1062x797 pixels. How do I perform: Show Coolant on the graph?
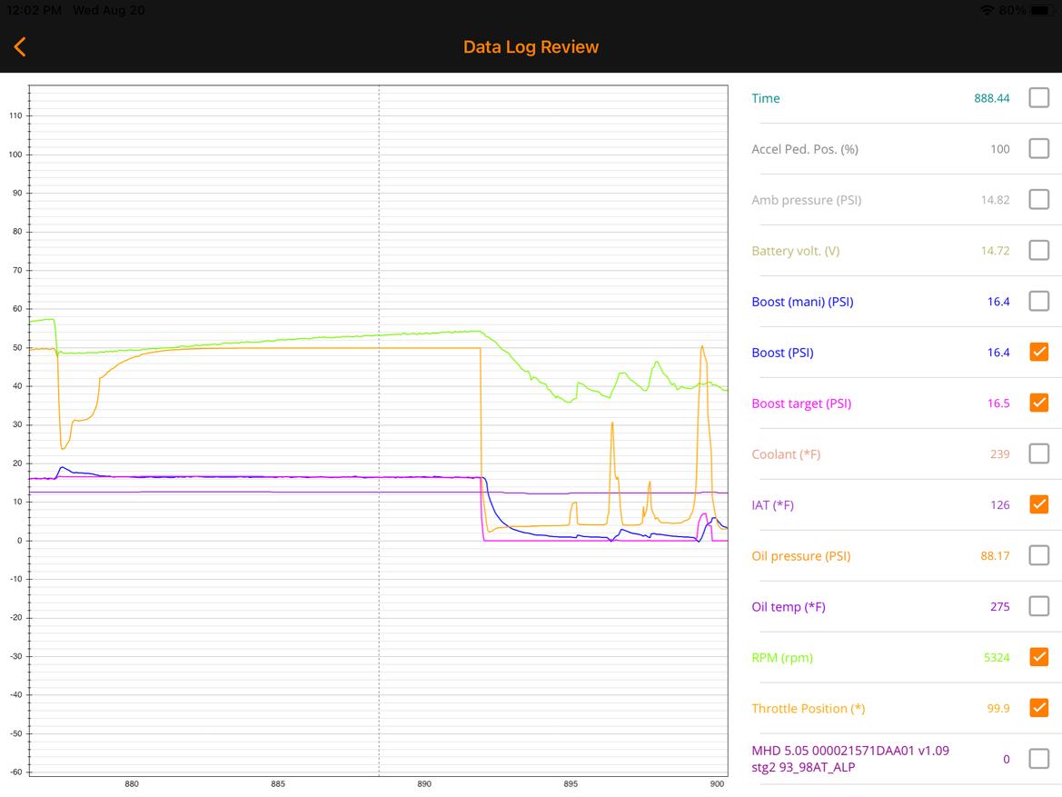coord(1038,453)
